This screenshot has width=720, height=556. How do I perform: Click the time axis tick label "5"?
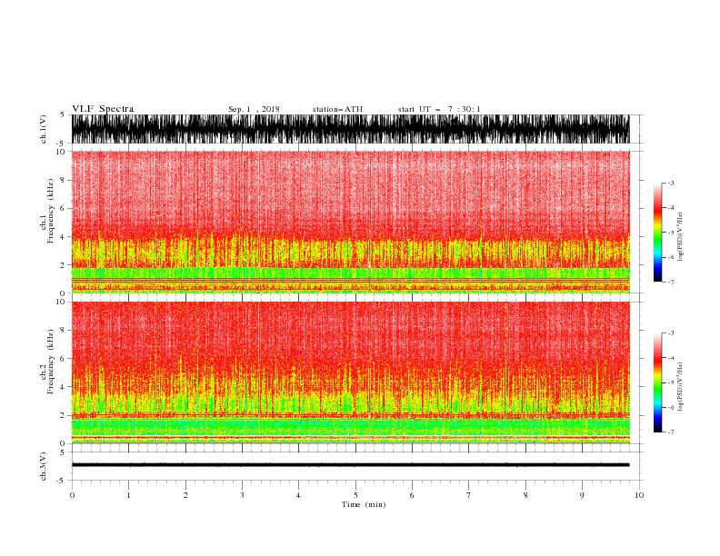tap(355, 495)
